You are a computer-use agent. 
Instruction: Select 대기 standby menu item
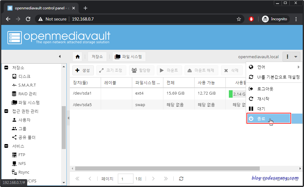coord(274,109)
